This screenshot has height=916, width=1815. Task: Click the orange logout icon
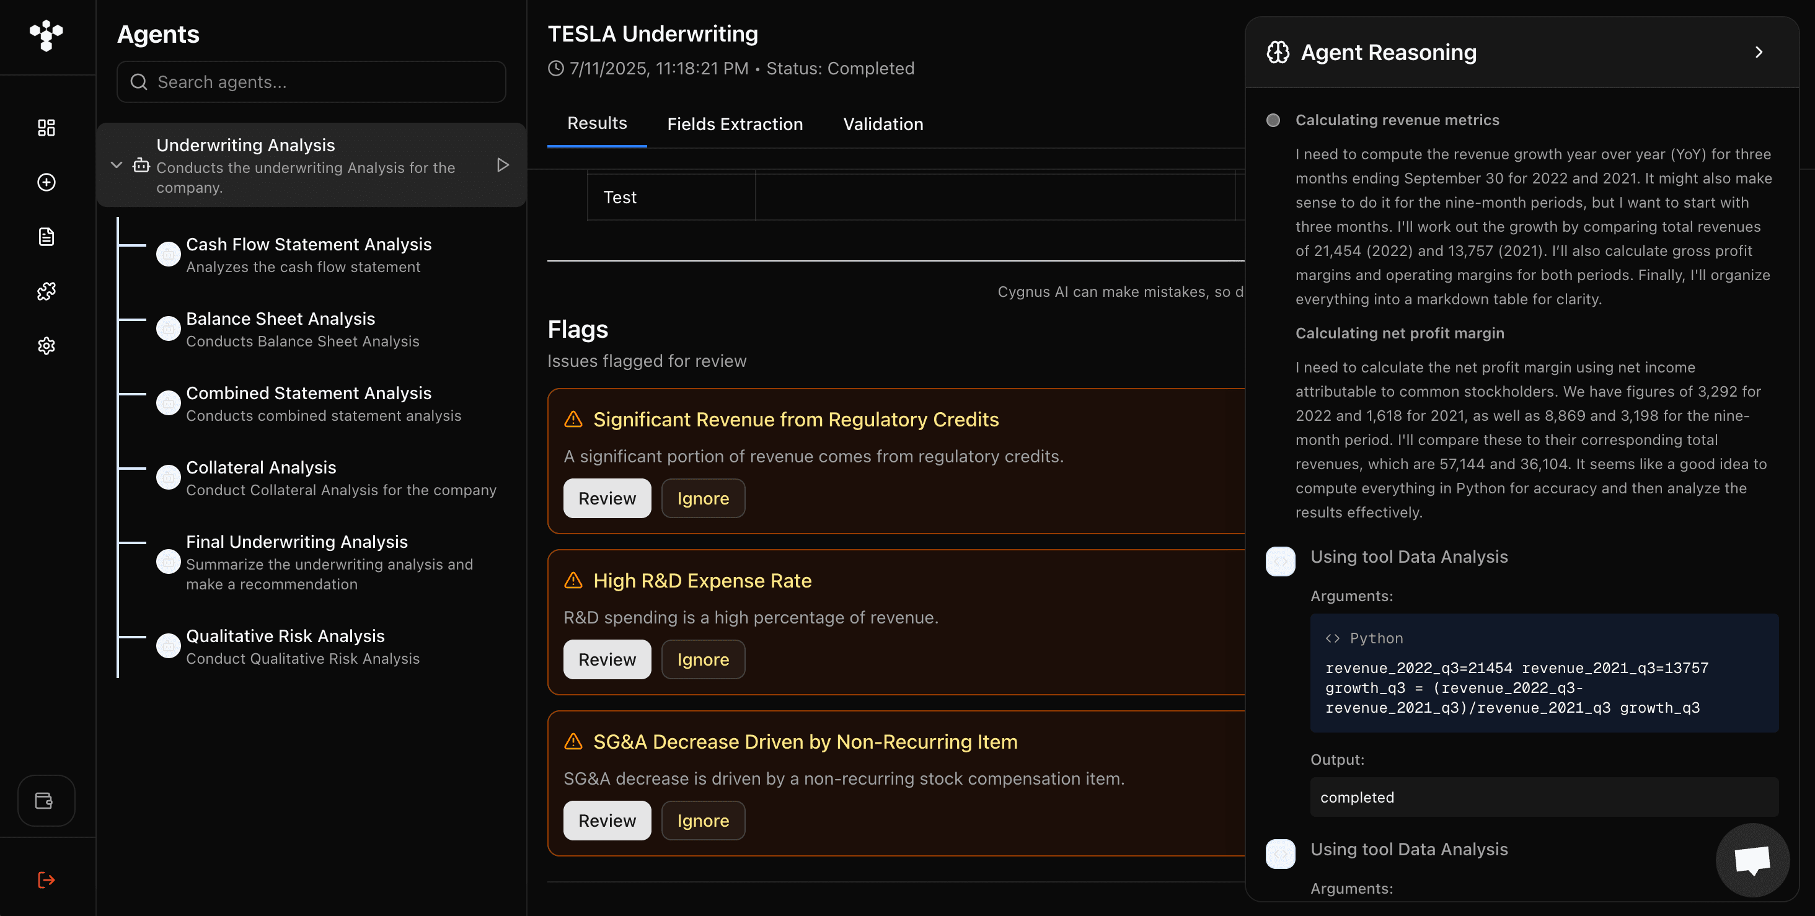[x=46, y=879]
